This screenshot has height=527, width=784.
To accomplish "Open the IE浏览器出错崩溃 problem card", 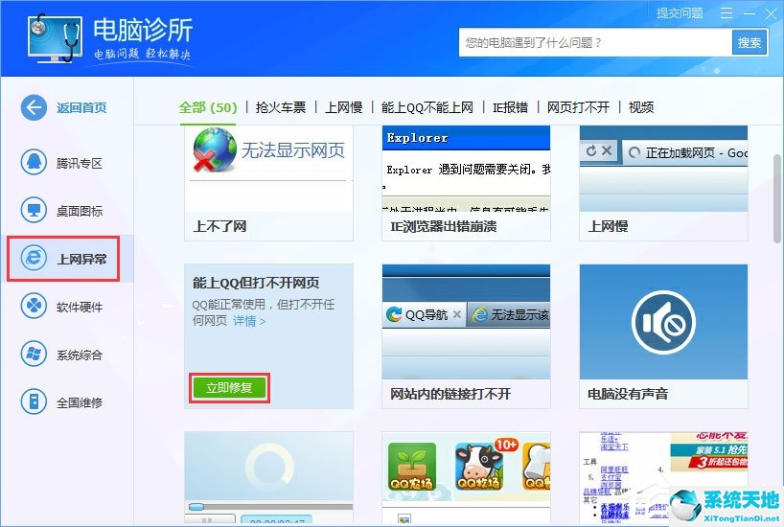I will click(466, 183).
